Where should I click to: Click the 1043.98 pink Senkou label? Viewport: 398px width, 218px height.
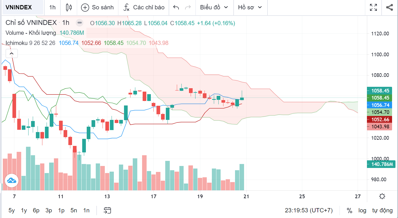380,127
